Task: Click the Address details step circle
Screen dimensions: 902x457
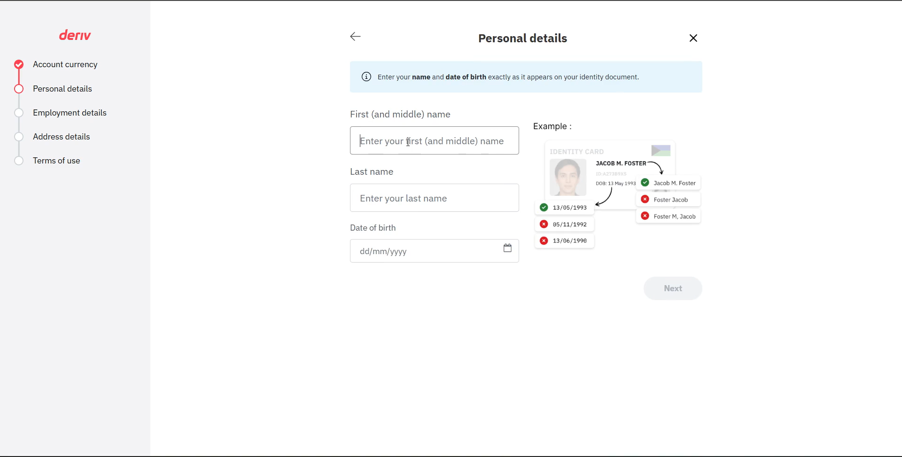Action: [19, 137]
